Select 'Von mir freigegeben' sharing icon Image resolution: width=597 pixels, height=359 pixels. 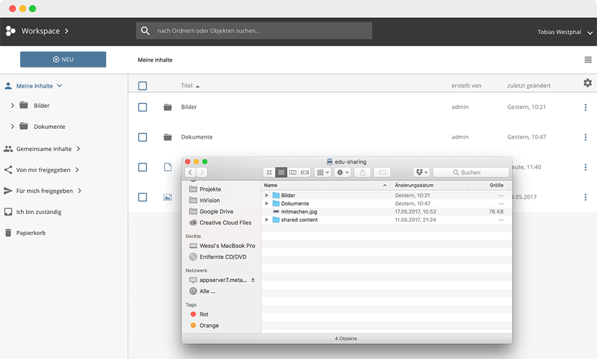[9, 169]
